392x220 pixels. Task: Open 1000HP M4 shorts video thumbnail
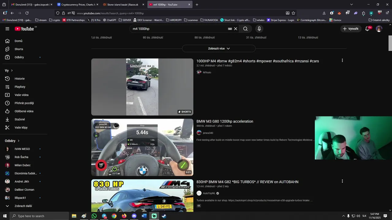click(142, 87)
